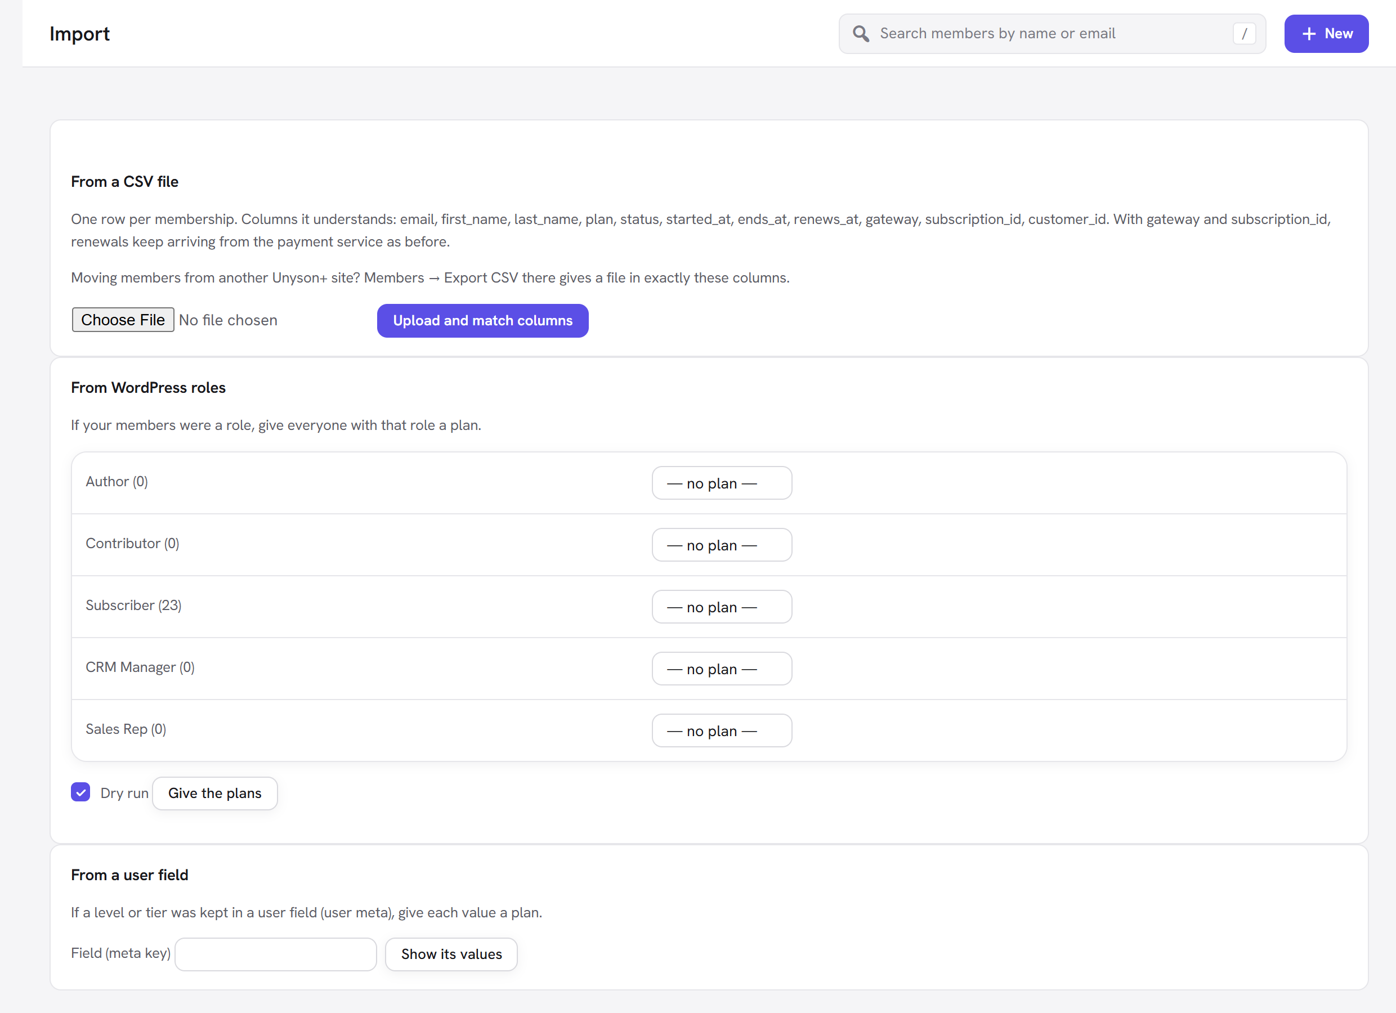Click the 'No file chosen' text

pyautogui.click(x=229, y=320)
